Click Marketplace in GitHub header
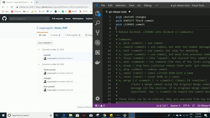210x118 pixels. (78, 19)
